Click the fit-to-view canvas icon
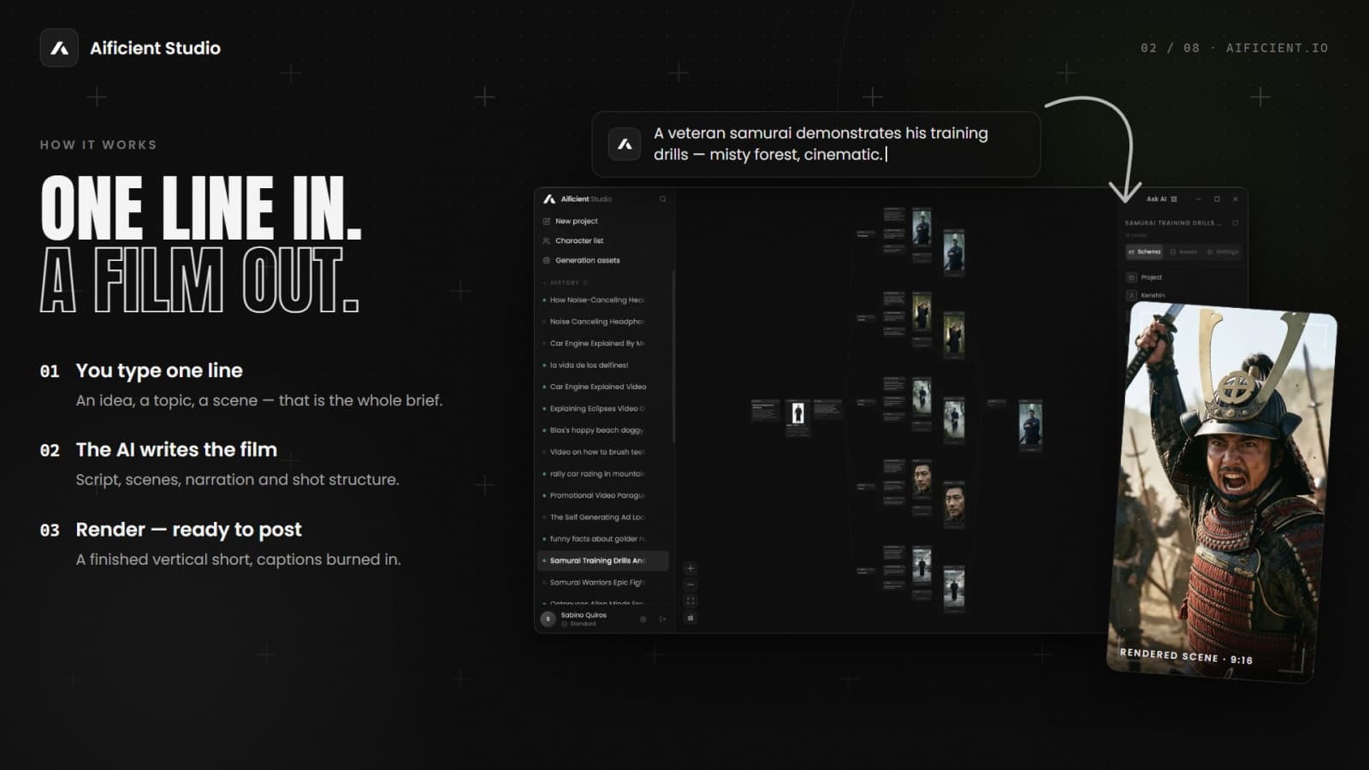Image resolution: width=1369 pixels, height=770 pixels. coord(690,601)
